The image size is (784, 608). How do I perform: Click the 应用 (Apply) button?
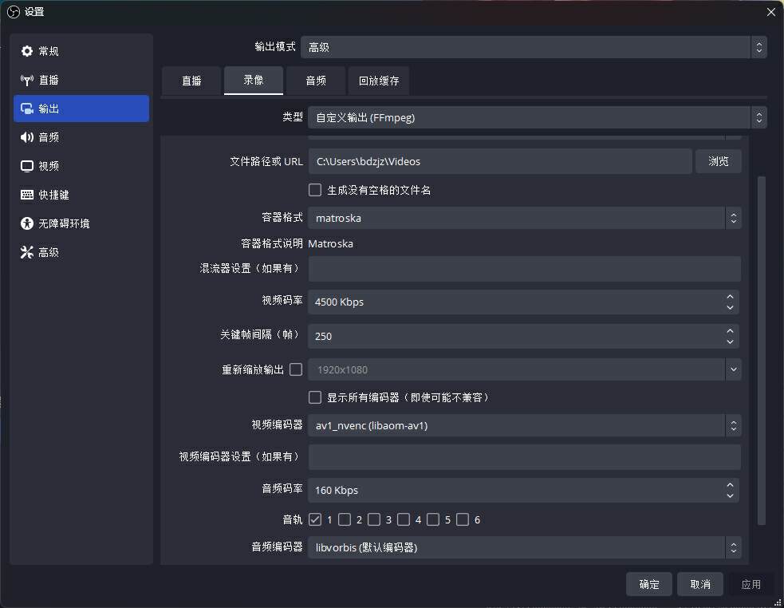pos(751,583)
